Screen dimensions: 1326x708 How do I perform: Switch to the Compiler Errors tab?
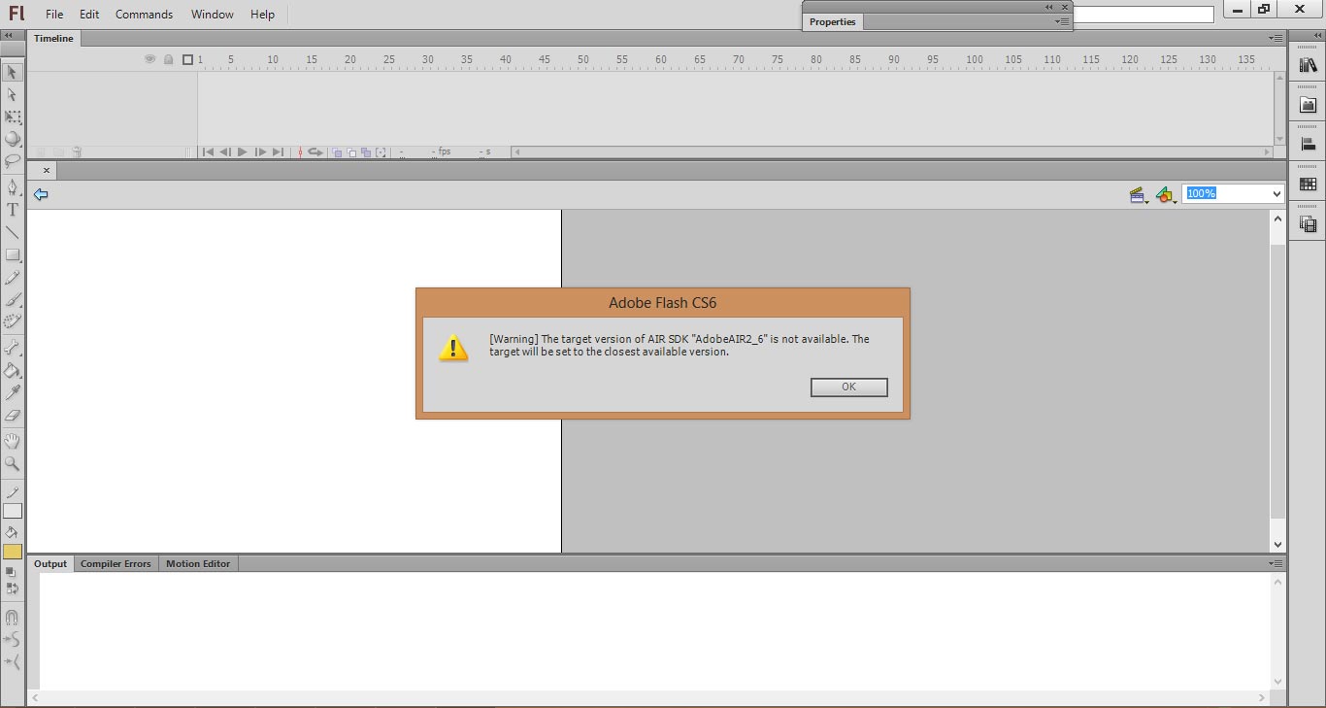116,563
